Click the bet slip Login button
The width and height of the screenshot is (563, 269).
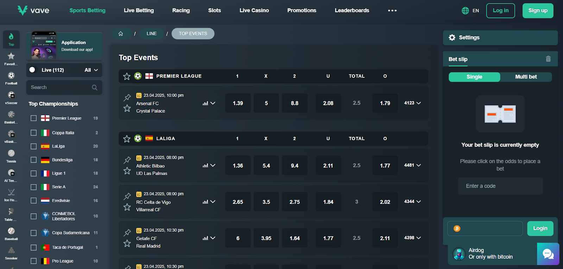540,229
